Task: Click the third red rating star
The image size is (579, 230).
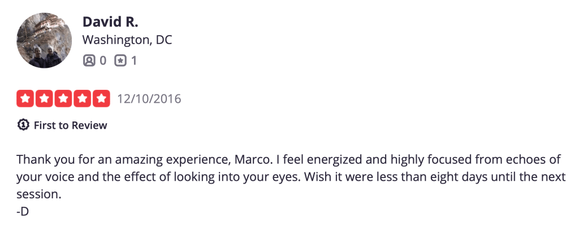Action: (x=63, y=98)
